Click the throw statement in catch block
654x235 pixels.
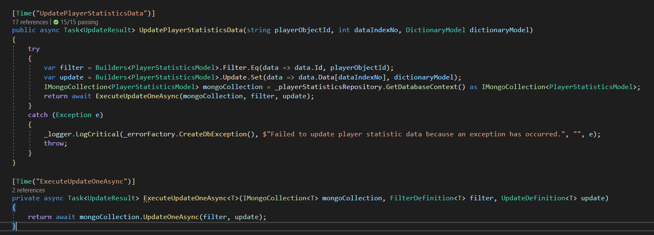pos(54,143)
